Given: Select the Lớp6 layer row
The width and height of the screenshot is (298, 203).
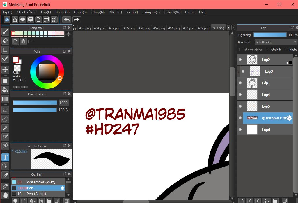Looking at the screenshot, I should 265,129.
